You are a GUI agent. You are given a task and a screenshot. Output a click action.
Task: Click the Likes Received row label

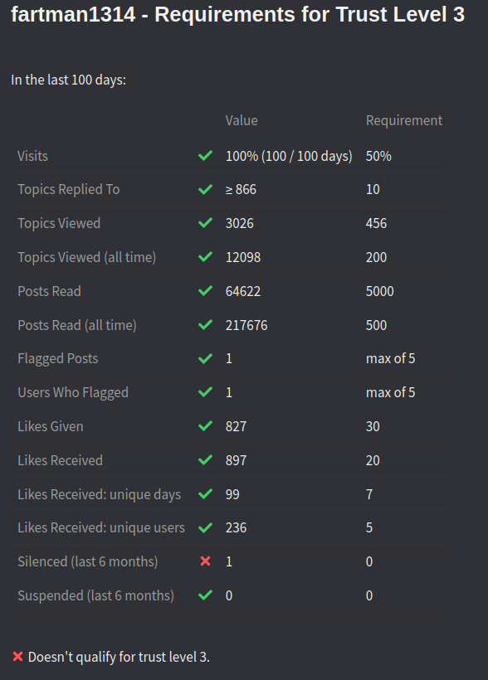click(61, 460)
